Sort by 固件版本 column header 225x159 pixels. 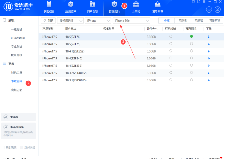coord(71,29)
